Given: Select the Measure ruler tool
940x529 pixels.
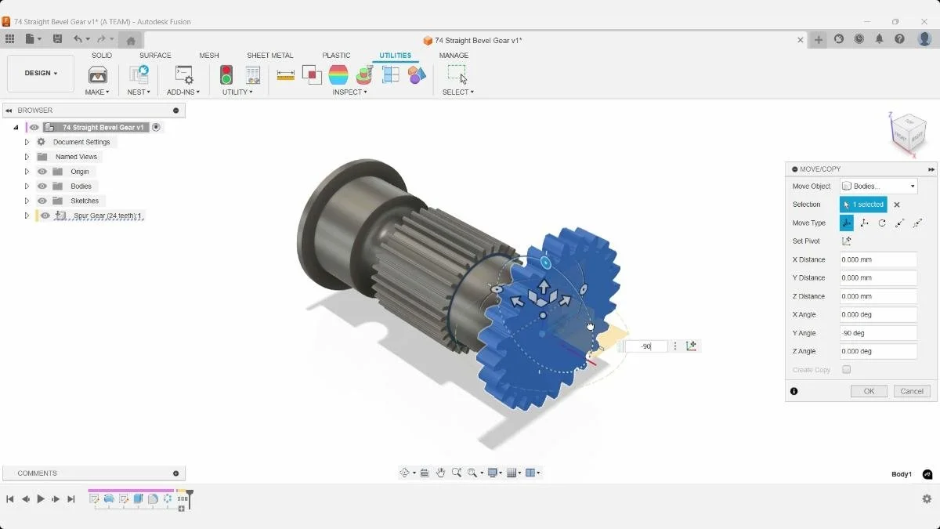Looking at the screenshot, I should [286, 74].
